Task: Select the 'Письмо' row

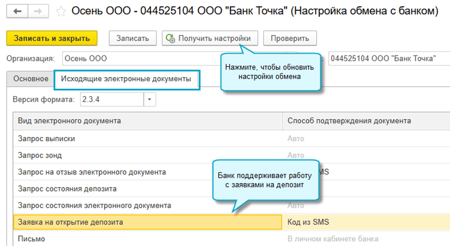Action: pyautogui.click(x=231, y=239)
